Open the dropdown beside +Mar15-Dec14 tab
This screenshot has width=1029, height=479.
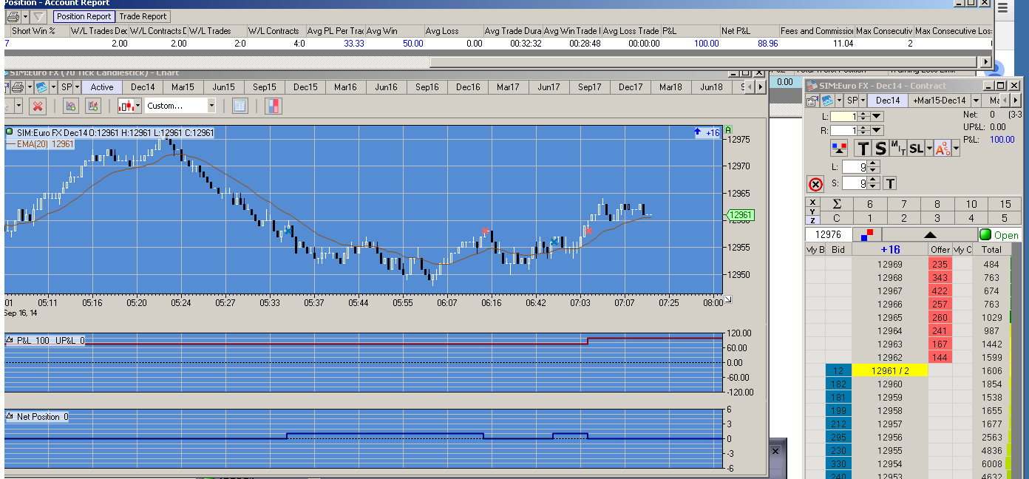pyautogui.click(x=976, y=101)
